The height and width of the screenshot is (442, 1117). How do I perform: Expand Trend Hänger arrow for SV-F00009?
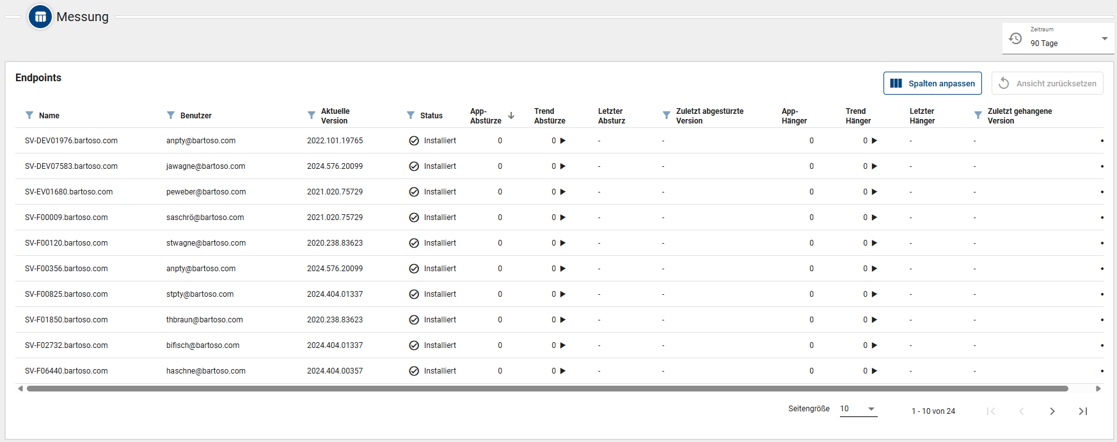875,217
